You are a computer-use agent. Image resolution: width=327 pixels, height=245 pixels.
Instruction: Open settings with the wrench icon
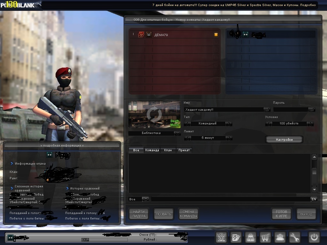click(x=295, y=237)
